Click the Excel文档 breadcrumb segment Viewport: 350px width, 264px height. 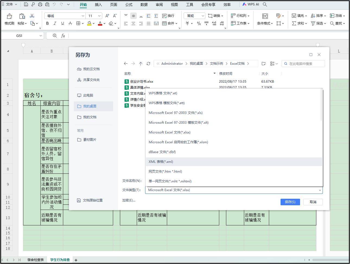point(237,64)
